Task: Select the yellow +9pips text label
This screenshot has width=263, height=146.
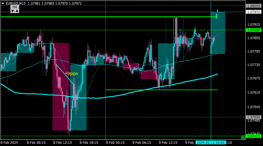Action: pos(71,74)
